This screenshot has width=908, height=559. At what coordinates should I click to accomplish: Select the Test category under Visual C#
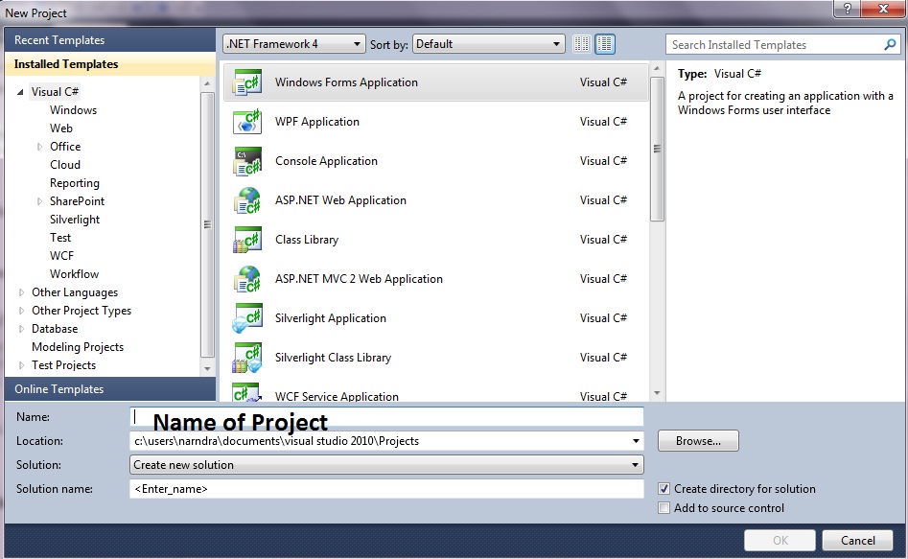coord(60,238)
